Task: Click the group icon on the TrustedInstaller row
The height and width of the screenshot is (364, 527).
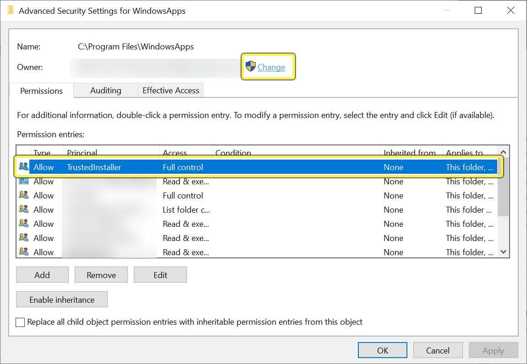Action: (24, 166)
